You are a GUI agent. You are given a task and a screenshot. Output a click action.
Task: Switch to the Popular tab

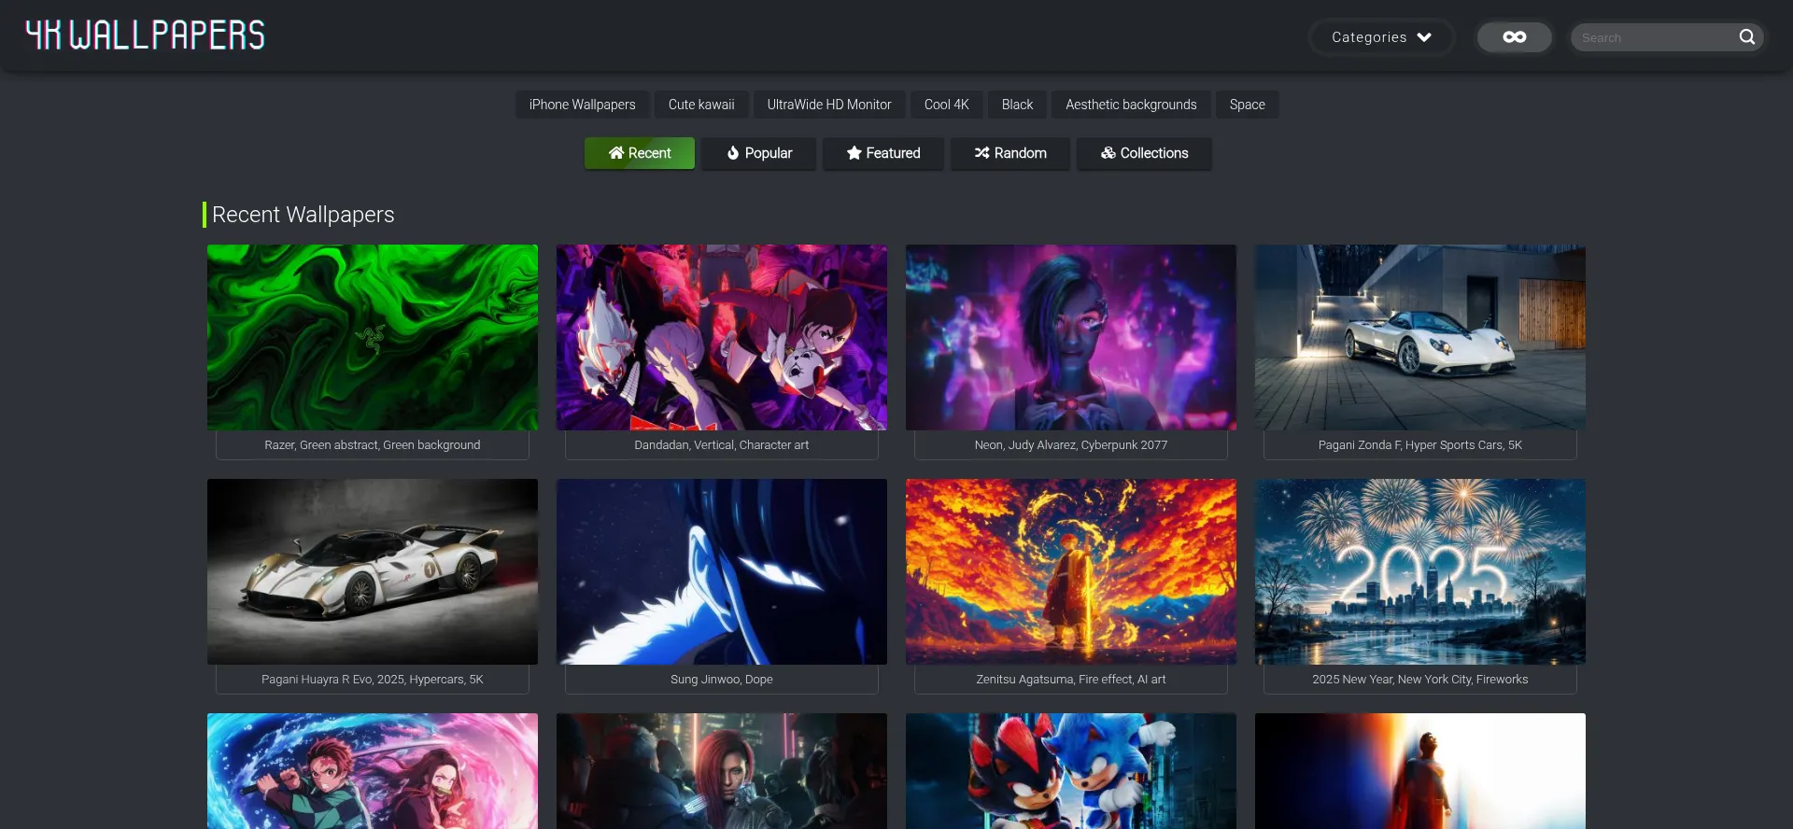tap(759, 153)
